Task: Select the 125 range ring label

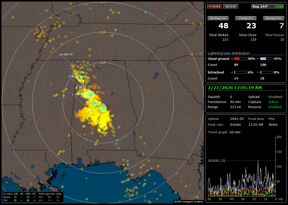Action: pyautogui.click(x=102, y=62)
